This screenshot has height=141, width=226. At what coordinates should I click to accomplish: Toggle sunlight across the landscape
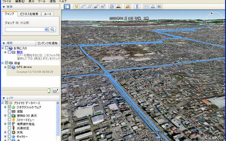[119, 7]
